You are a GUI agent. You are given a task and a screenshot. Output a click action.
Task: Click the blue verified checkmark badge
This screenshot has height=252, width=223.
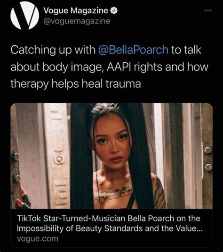pos(114,11)
